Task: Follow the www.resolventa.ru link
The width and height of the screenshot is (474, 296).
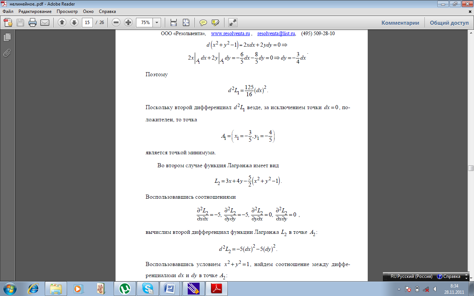Action: (x=230, y=33)
